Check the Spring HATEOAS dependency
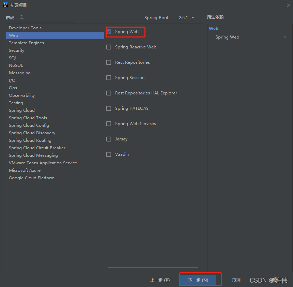 pyautogui.click(x=109, y=108)
